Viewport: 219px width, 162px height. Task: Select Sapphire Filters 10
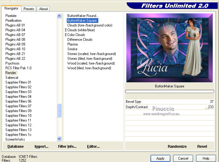click(x=18, y=116)
